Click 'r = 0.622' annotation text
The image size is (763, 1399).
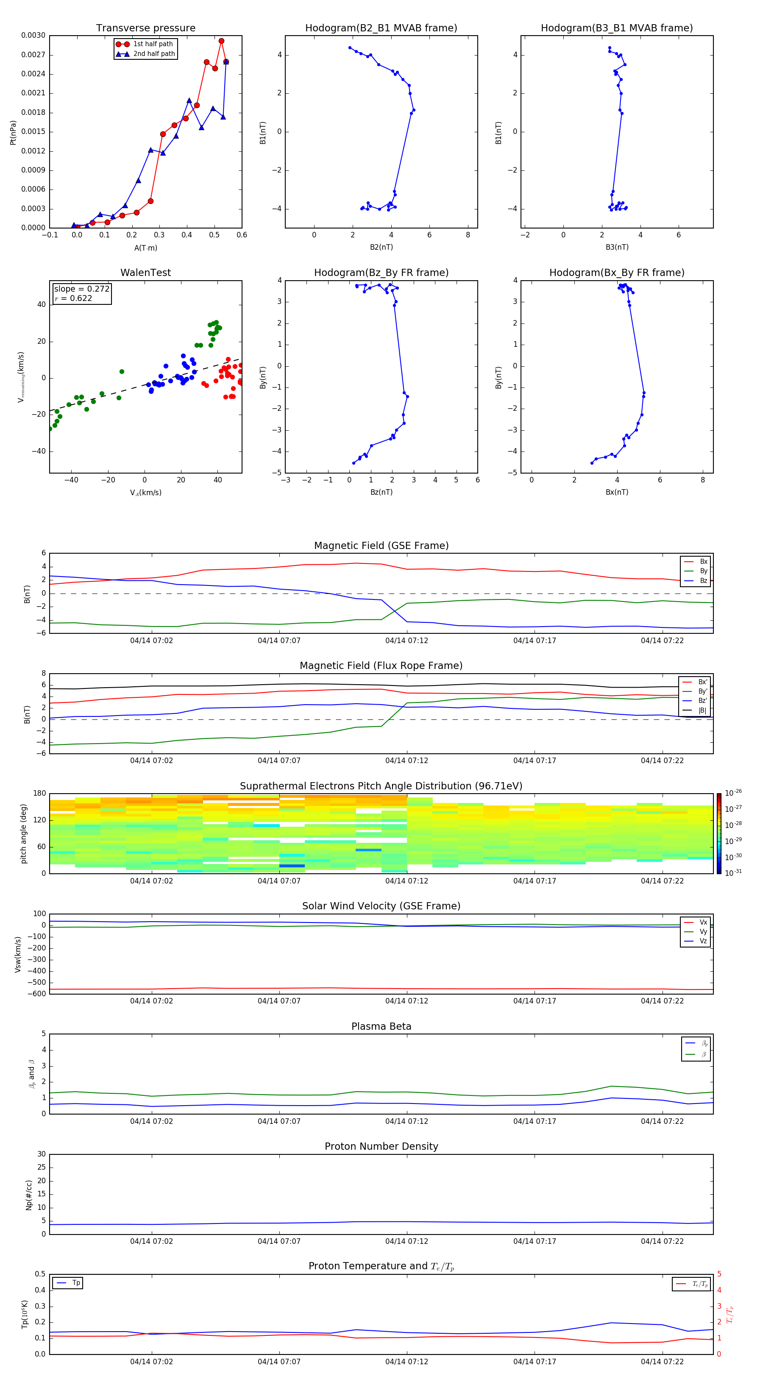click(73, 298)
